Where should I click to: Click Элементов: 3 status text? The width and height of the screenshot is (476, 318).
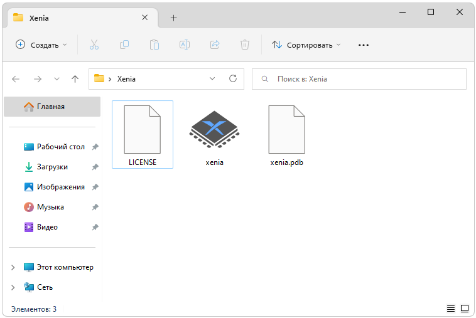[x=34, y=309]
